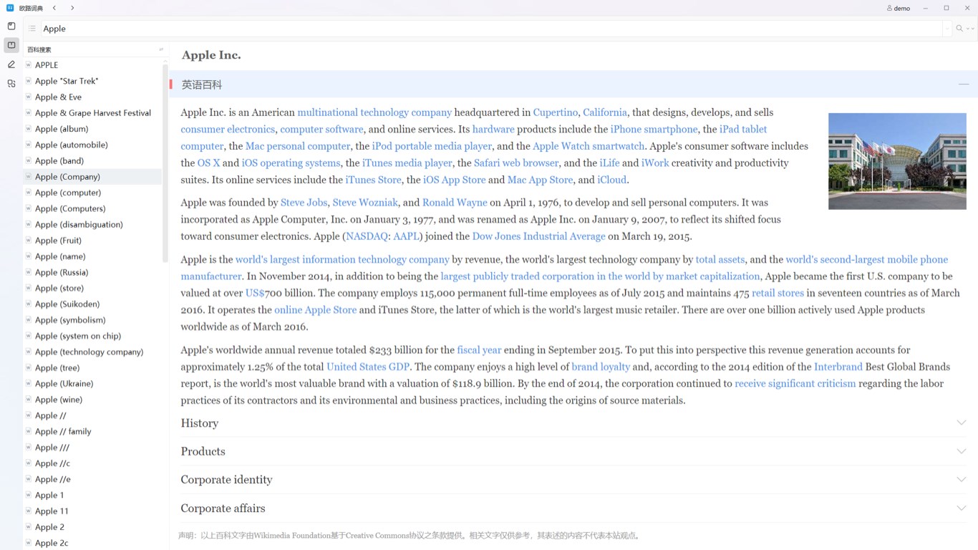Open the word list icon left of the search field
This screenshot has height=550, width=978.
pos(32,28)
